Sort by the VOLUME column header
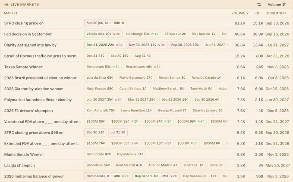Viewport: 293px width, 182px height. click(240, 13)
